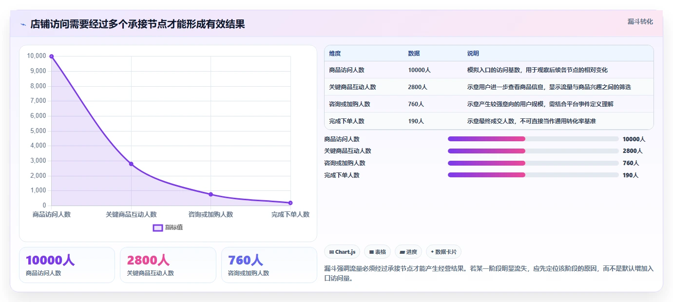This screenshot has width=673, height=302.
Task: Open the 2800人 关键商品互动人数 data card
Action: 168,265
